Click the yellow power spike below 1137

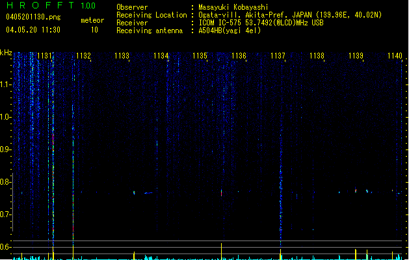click(281, 254)
